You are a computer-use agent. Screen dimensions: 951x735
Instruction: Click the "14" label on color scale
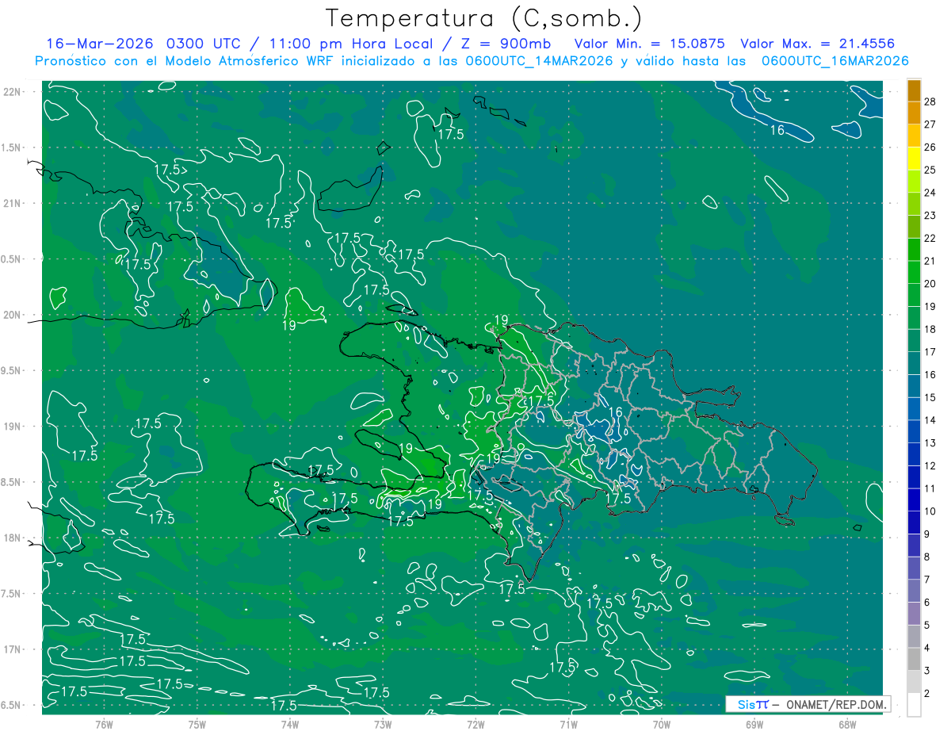(930, 419)
